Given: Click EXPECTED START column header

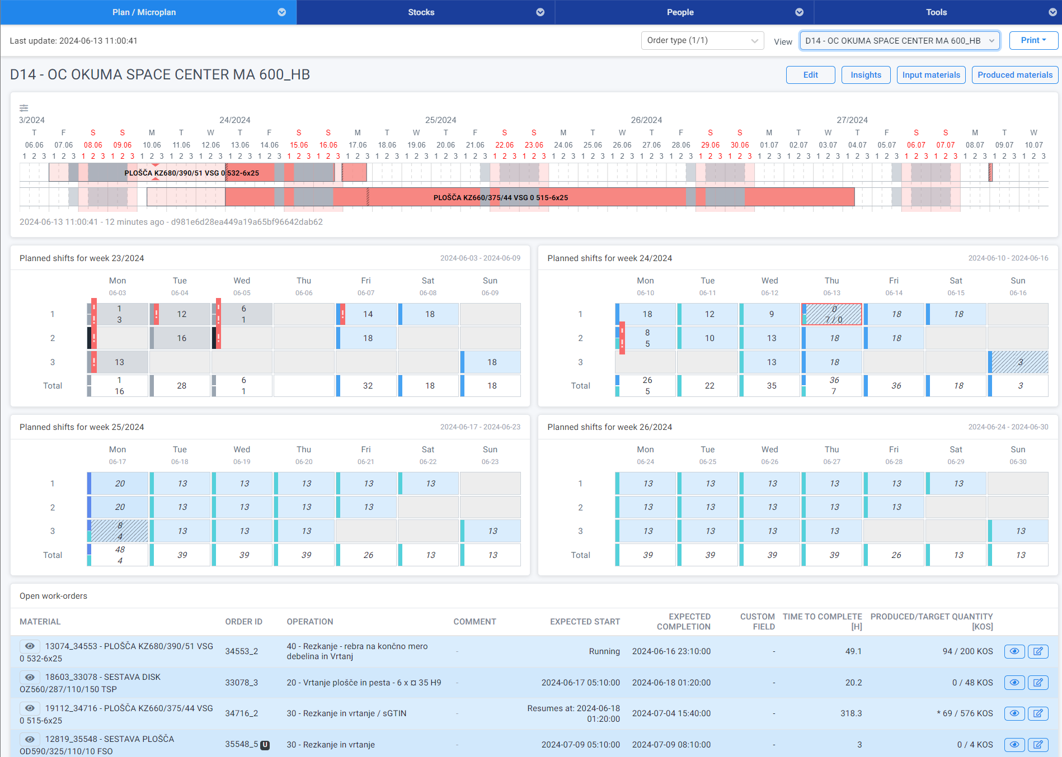Looking at the screenshot, I should (585, 622).
